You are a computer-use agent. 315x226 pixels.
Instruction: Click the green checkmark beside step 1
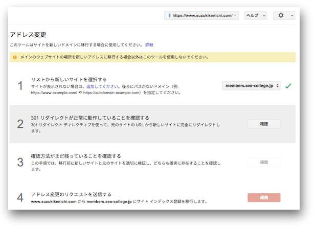coord(288,86)
